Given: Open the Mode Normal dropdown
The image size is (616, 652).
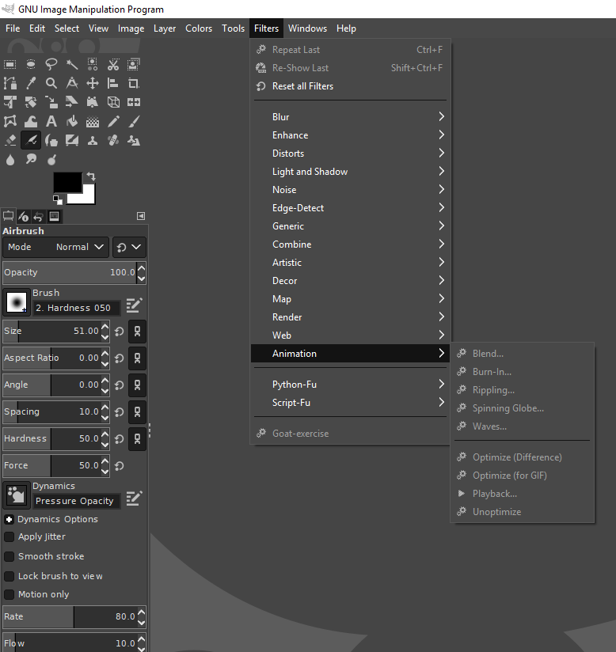Looking at the screenshot, I should (55, 247).
